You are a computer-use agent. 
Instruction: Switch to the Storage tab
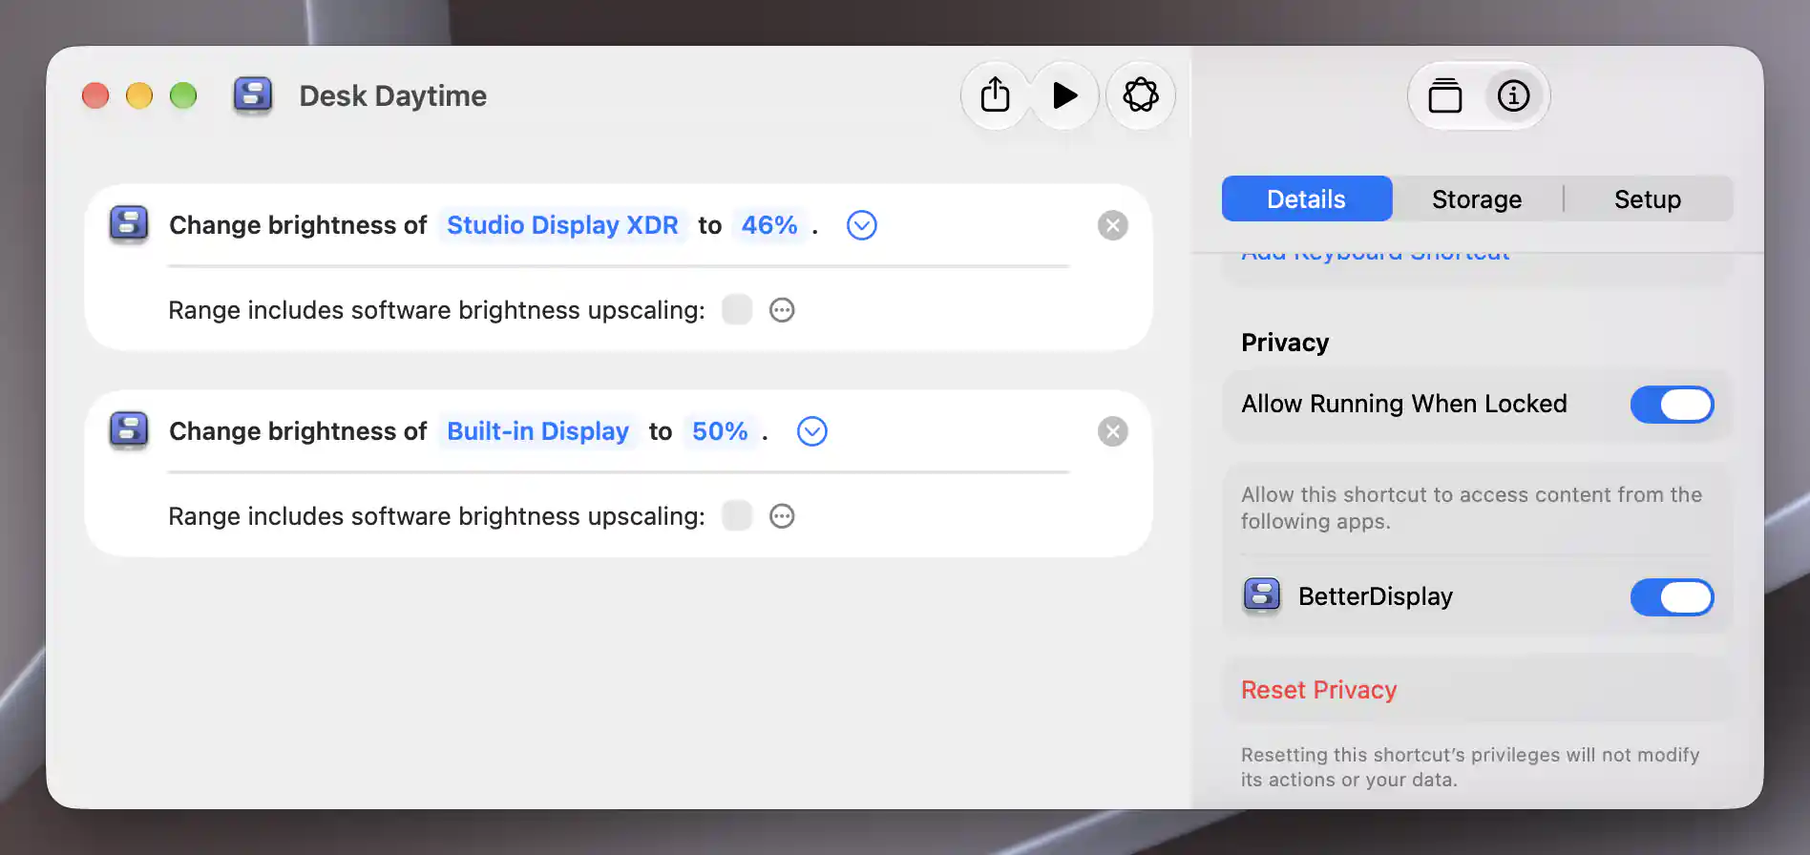1476,198
